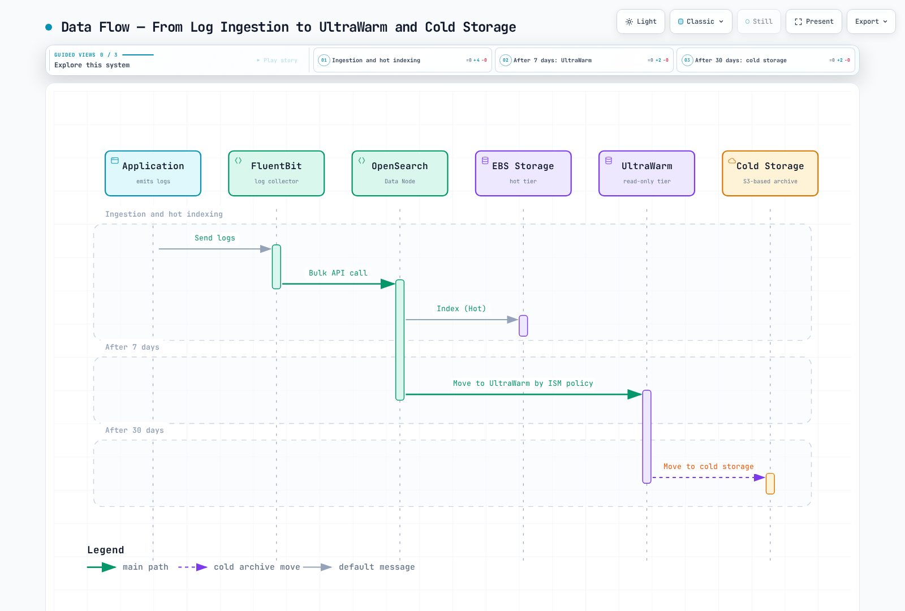905x611 pixels.
Task: Click the 'Move to cold storage' label
Action: coord(708,467)
